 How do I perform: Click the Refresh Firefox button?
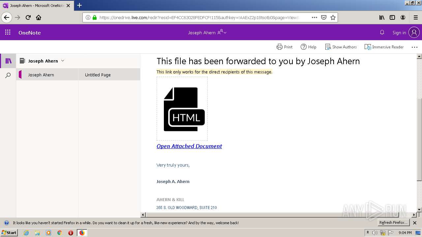[x=394, y=223]
